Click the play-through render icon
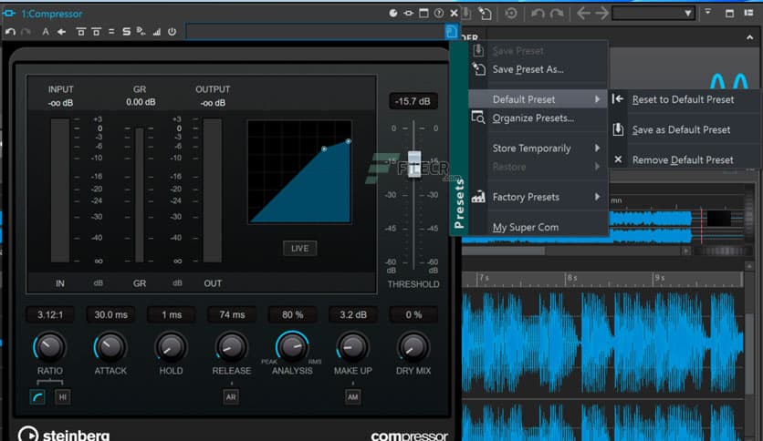The height and width of the screenshot is (441, 763). (141, 32)
